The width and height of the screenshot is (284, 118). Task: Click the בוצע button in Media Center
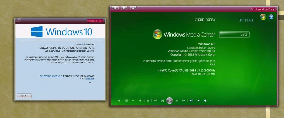(234, 35)
